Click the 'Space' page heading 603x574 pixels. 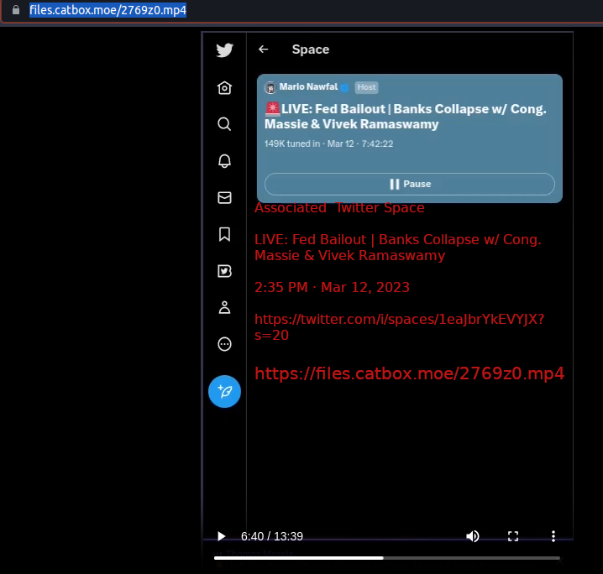[x=311, y=50]
